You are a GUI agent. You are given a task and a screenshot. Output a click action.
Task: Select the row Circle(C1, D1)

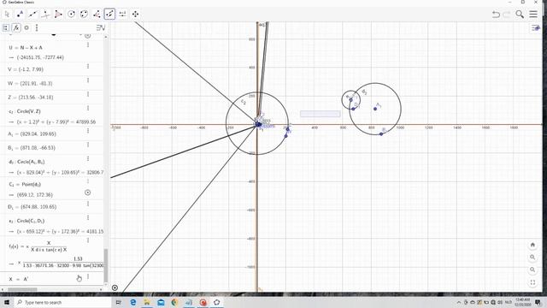pyautogui.click(x=51, y=226)
